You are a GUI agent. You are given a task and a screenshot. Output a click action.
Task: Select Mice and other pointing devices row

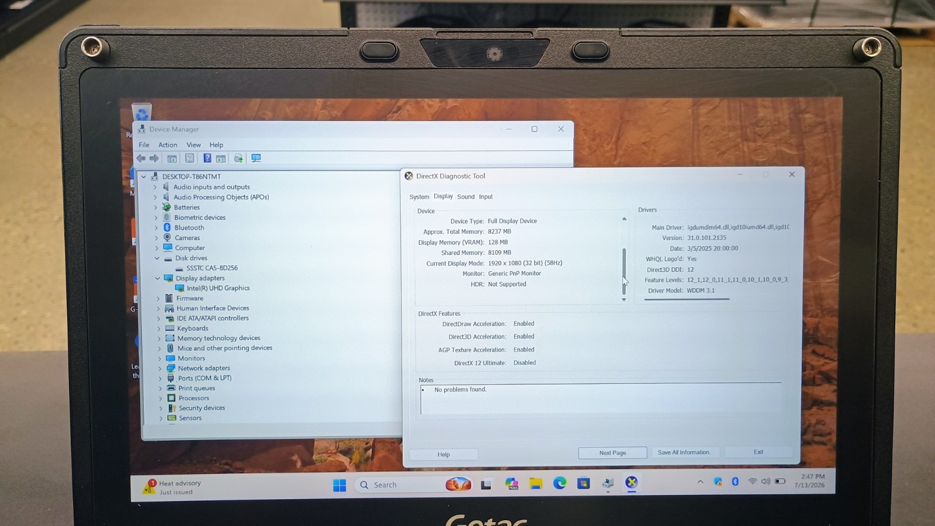[x=225, y=348]
